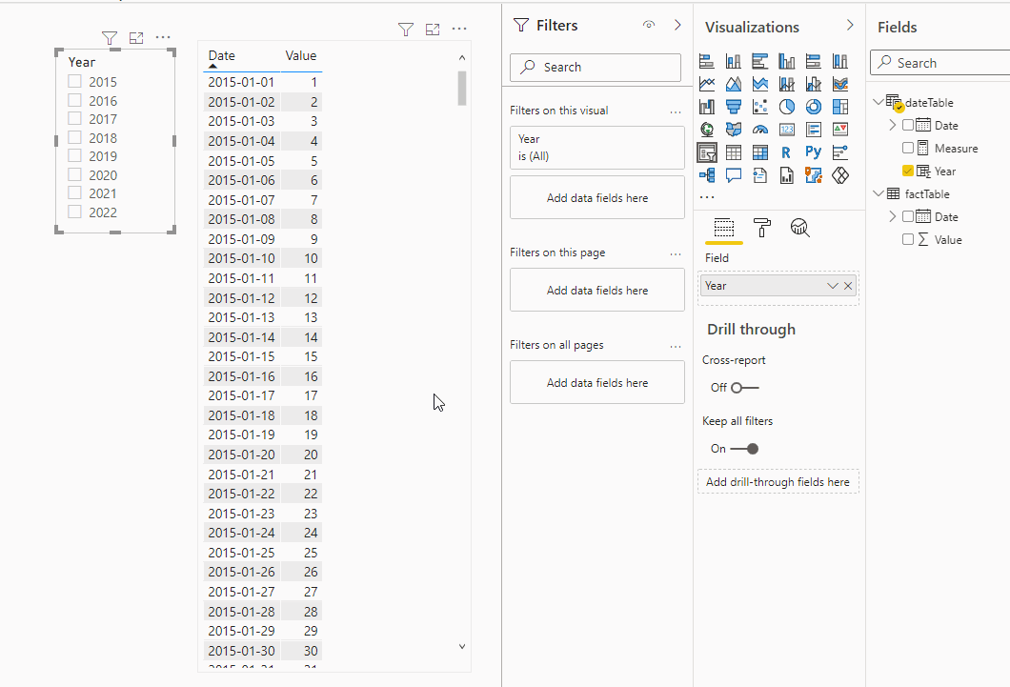Uncheck the Year field in dateTable

coord(908,171)
